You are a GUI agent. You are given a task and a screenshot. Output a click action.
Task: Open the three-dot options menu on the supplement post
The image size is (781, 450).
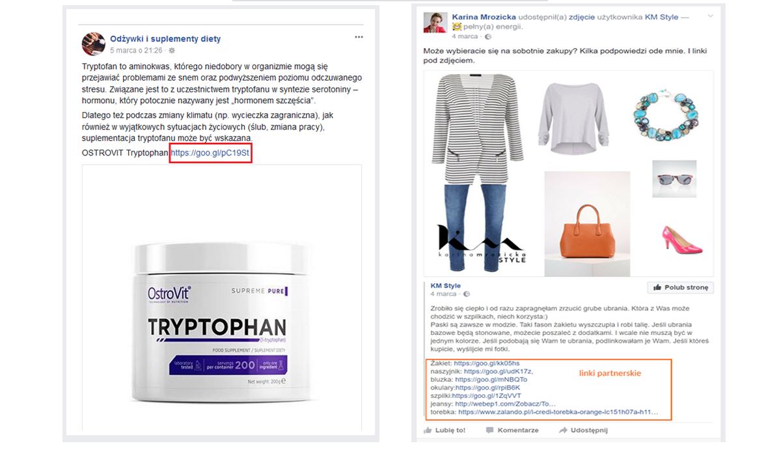click(359, 37)
